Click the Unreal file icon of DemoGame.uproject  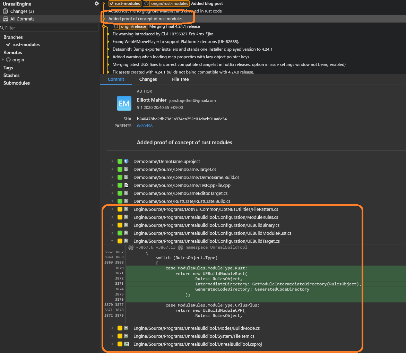click(x=126, y=161)
